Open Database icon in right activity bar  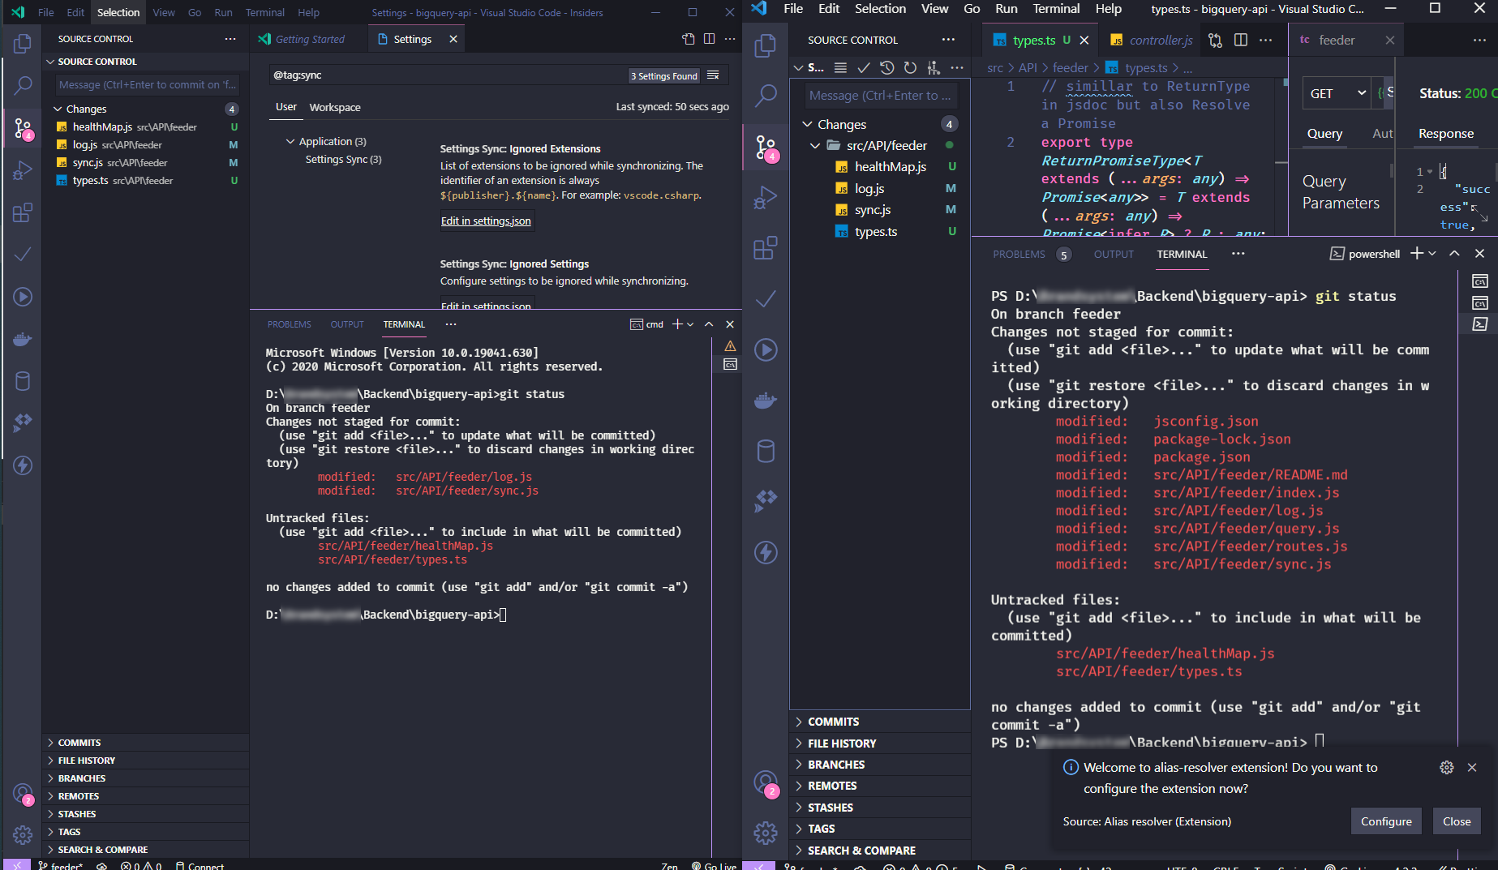point(766,451)
